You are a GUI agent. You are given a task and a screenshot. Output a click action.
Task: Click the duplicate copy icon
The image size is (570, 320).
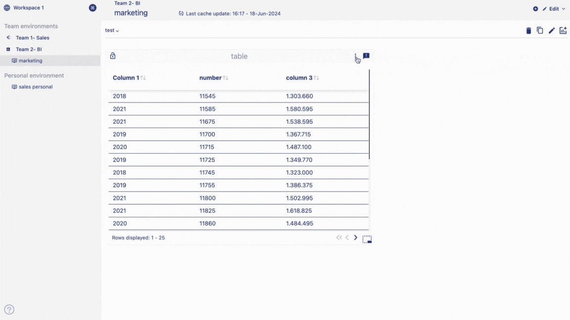pyautogui.click(x=540, y=31)
